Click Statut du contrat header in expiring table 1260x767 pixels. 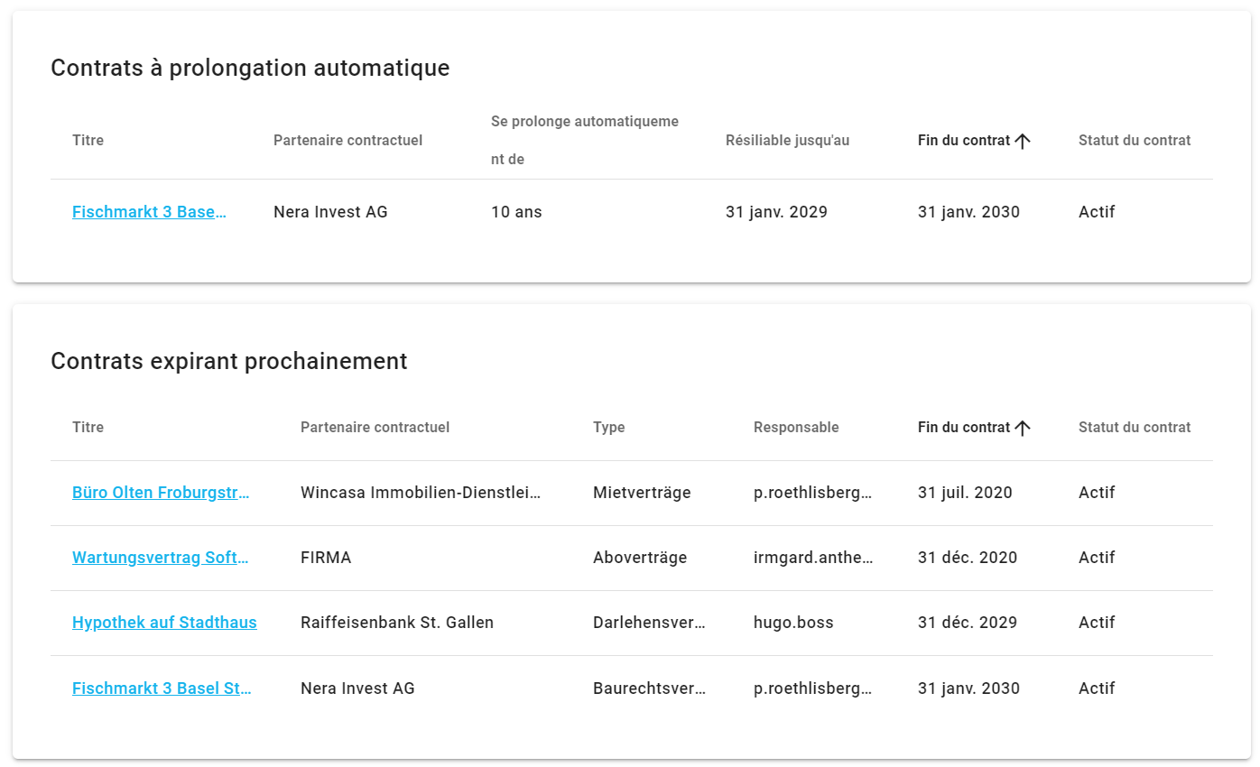point(1134,428)
